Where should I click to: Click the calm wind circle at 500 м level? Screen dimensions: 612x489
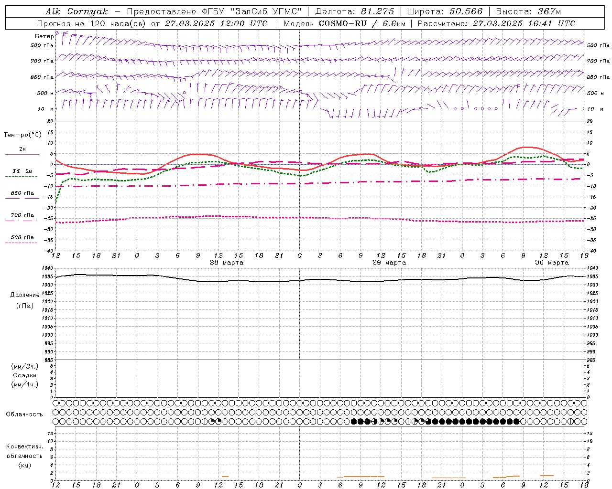coord(185,93)
